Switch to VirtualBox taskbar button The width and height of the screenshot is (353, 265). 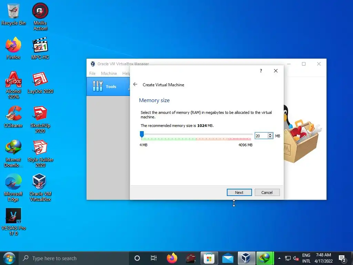[x=246, y=258]
